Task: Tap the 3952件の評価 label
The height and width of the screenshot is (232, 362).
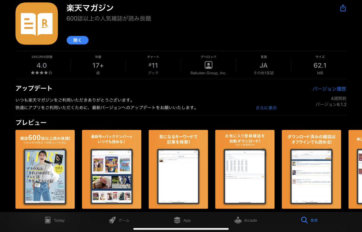Action: tap(42, 57)
